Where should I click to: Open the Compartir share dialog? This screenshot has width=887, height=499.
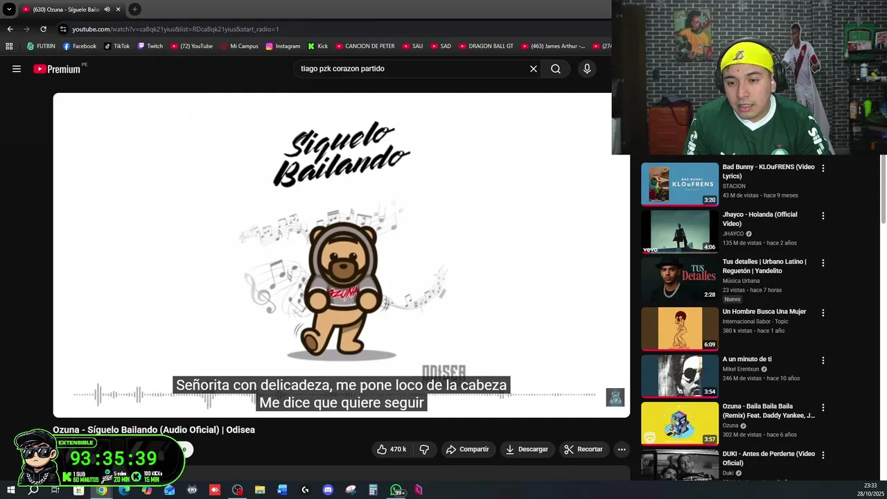(468, 449)
